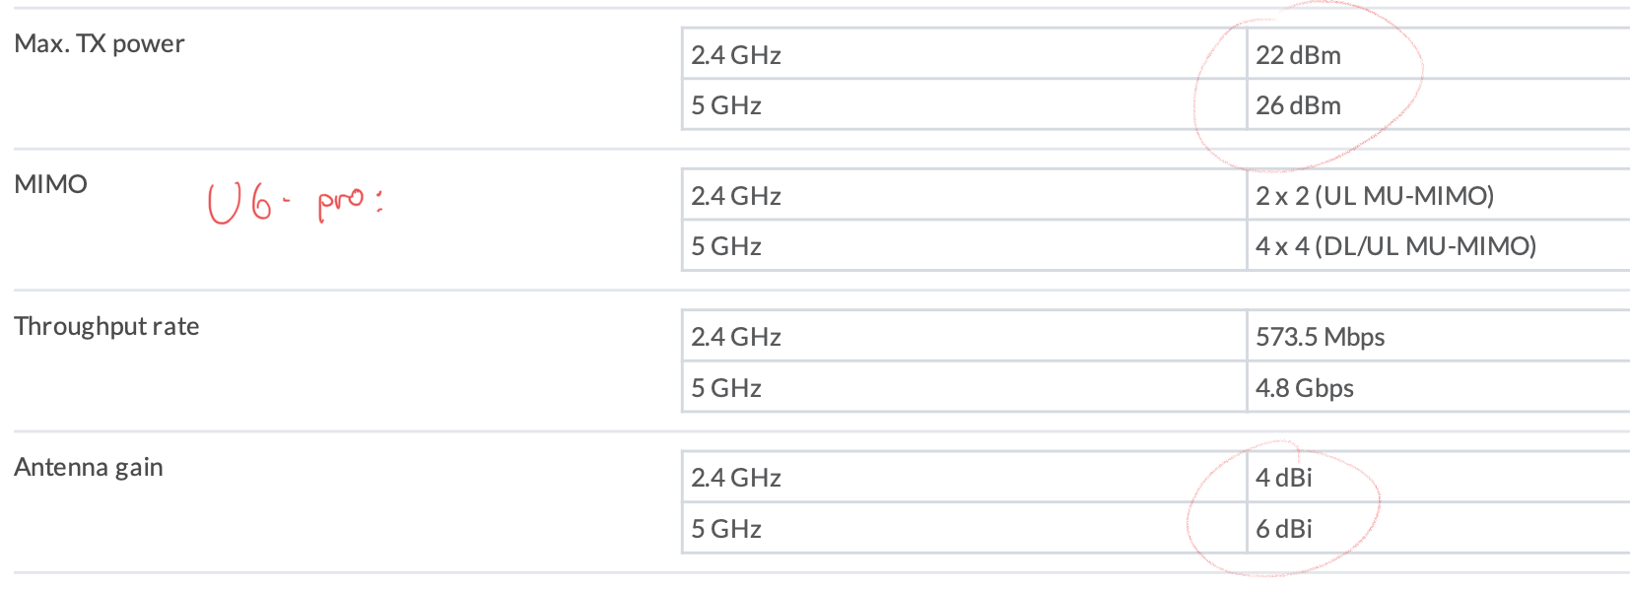The image size is (1630, 589).
Task: Click the Antenna gain label
Action: pyautogui.click(x=89, y=468)
